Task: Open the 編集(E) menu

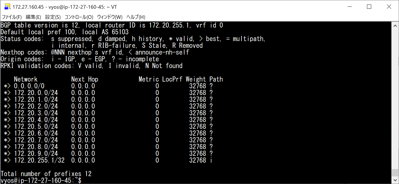Action: [33, 17]
